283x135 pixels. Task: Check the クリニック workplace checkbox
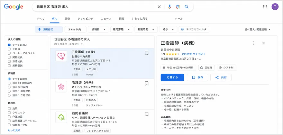click(x=9, y=113)
